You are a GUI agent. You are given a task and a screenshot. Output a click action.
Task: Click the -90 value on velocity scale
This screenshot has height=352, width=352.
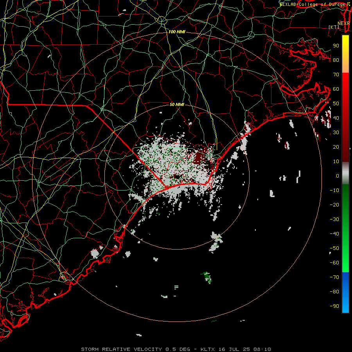tap(334, 306)
